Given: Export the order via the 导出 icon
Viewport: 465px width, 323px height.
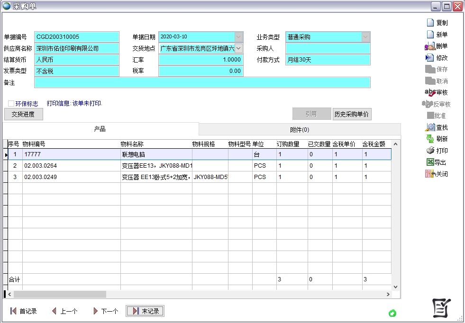Looking at the screenshot, I should [x=438, y=162].
